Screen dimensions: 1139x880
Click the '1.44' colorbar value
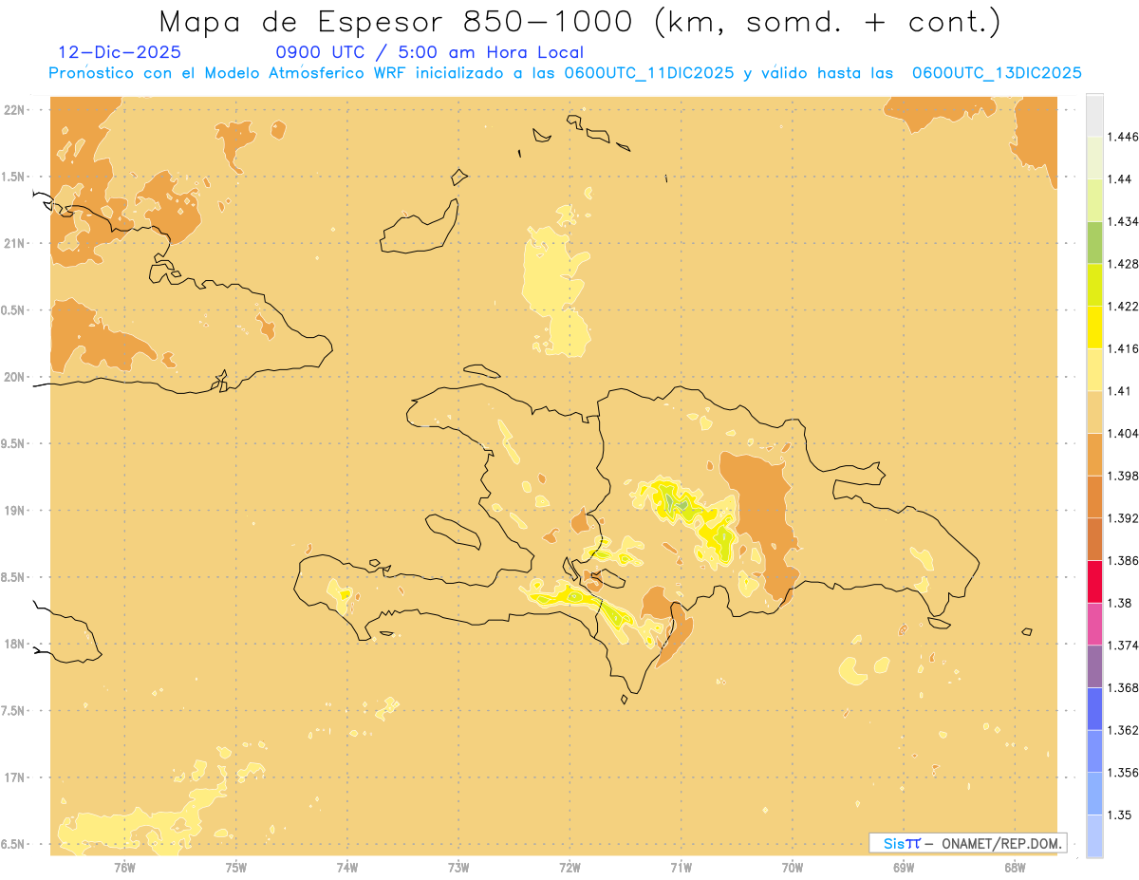pos(1119,178)
